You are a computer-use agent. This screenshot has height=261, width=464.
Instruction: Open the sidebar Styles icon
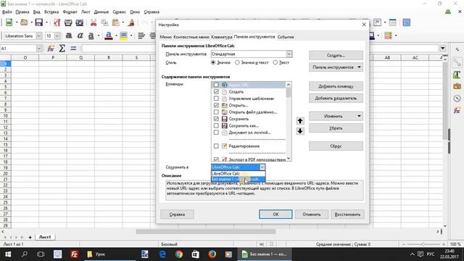[x=457, y=74]
